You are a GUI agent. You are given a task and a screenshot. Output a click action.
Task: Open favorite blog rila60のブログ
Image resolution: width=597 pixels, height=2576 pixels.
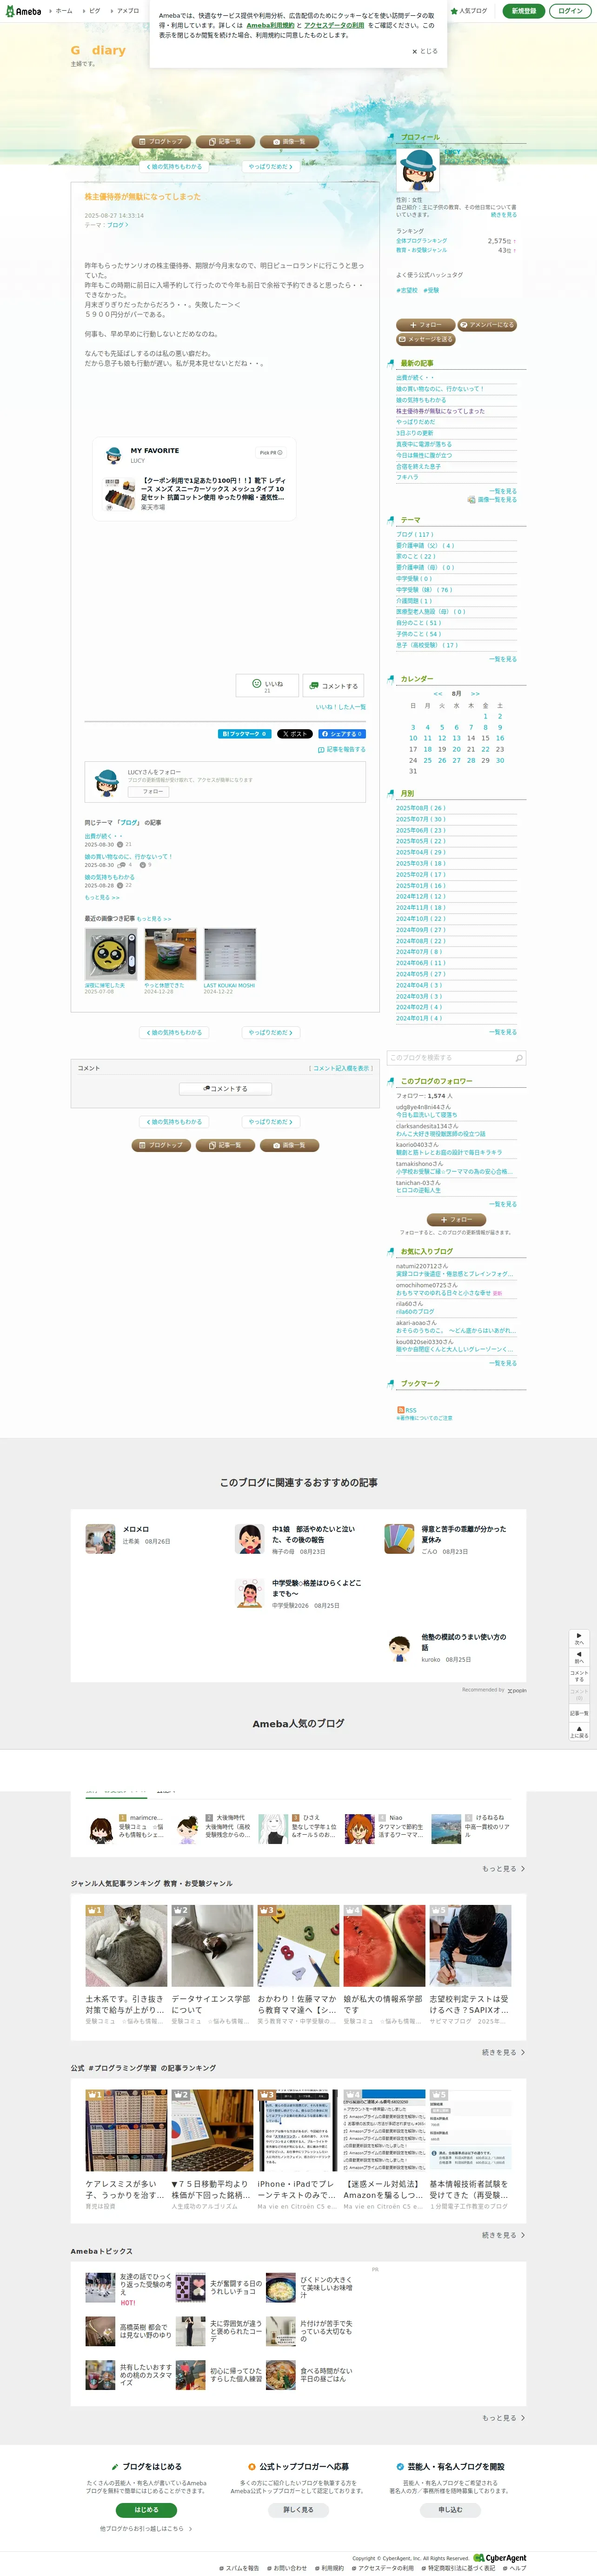415,1311
